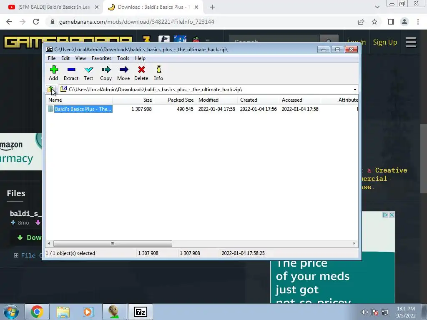Open the View menu
427x320 pixels.
[x=80, y=58]
